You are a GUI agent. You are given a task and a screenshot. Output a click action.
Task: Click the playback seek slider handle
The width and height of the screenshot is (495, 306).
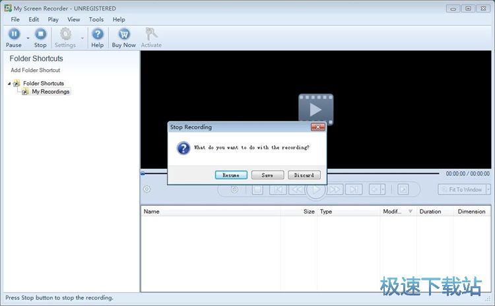pyautogui.click(x=143, y=173)
